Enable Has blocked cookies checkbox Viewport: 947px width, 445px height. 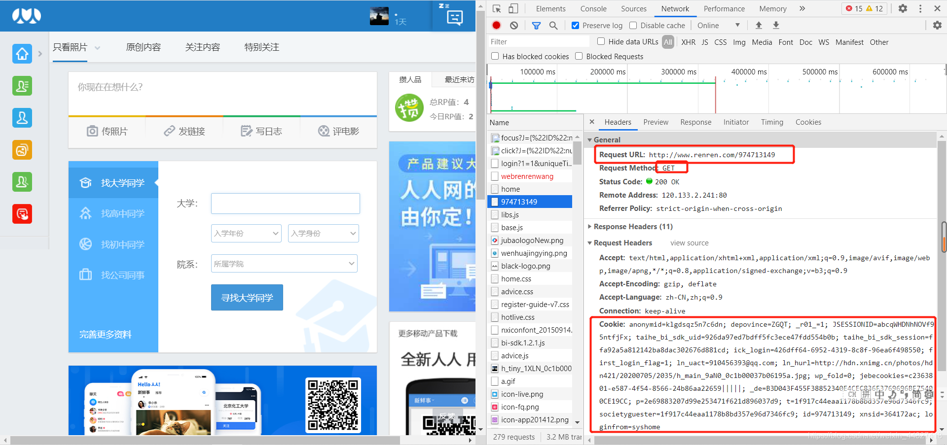pyautogui.click(x=495, y=56)
